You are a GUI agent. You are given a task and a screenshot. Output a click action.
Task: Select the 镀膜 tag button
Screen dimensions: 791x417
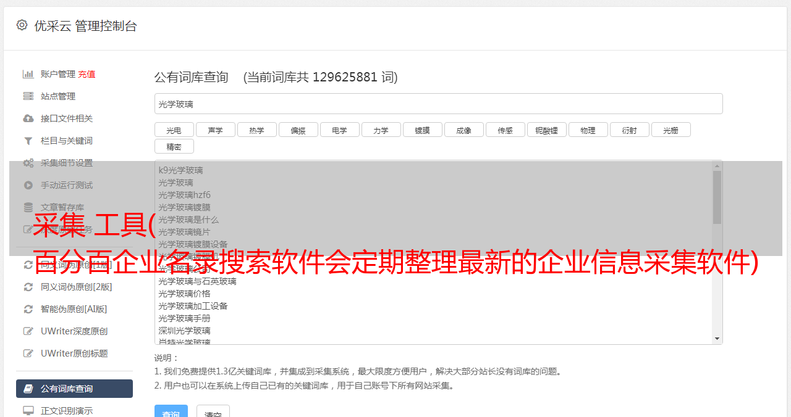(422, 130)
